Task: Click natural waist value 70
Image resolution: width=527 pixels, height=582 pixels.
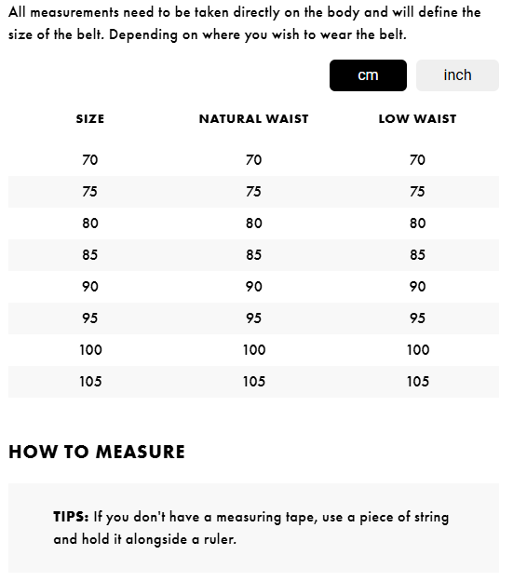Action: tap(254, 160)
